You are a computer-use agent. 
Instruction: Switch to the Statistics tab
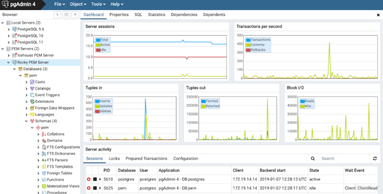[x=157, y=15]
